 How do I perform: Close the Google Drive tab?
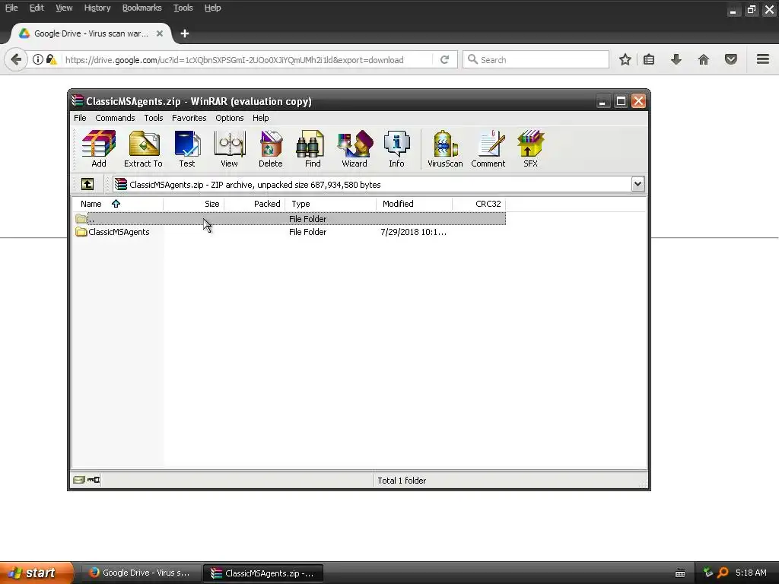160,33
